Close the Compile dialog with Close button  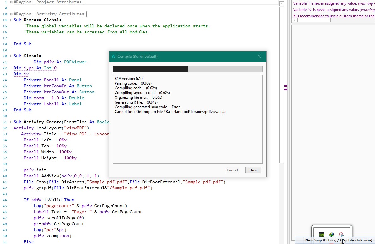tap(253, 170)
